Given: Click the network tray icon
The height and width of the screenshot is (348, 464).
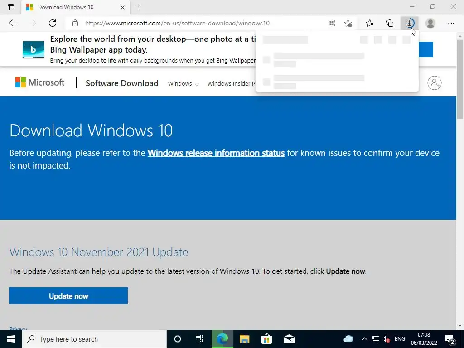Looking at the screenshot, I should [376, 339].
